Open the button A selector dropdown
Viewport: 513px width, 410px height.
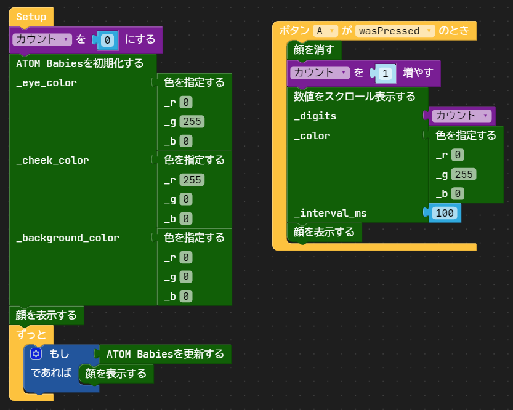(x=325, y=31)
